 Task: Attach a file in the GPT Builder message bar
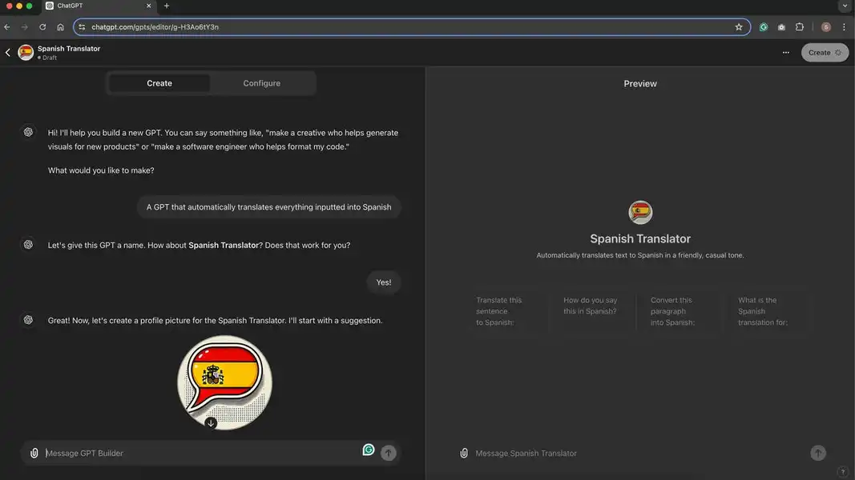pyautogui.click(x=34, y=453)
